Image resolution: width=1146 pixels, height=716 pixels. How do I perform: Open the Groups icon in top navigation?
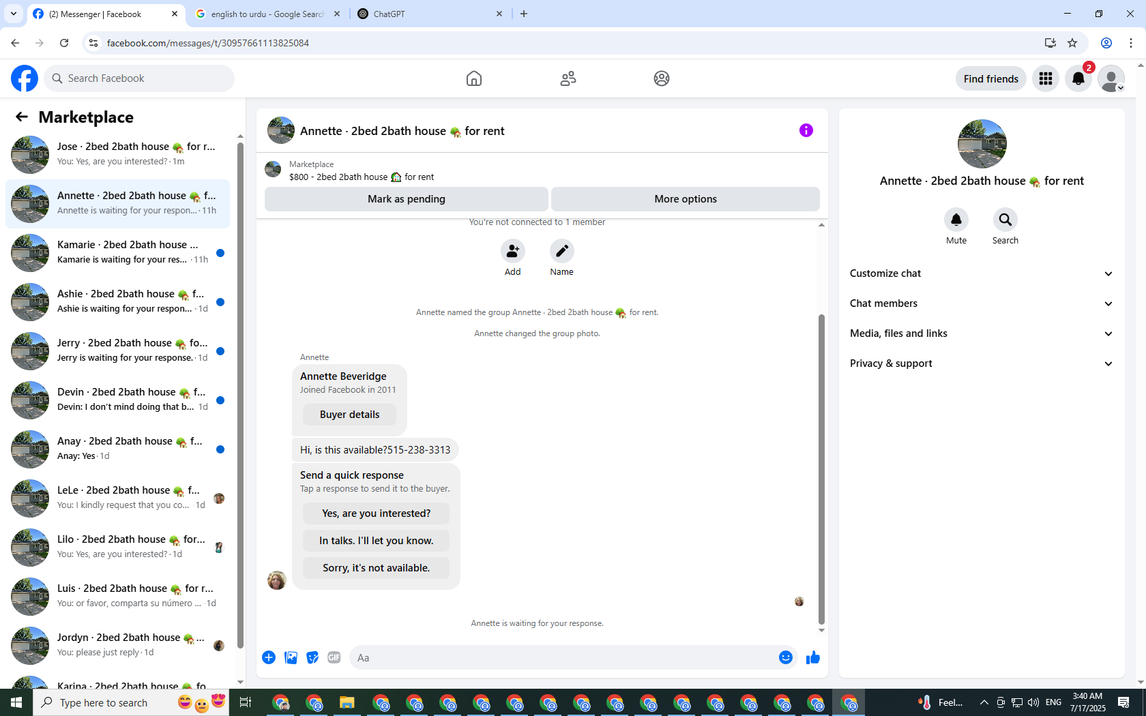pos(662,78)
